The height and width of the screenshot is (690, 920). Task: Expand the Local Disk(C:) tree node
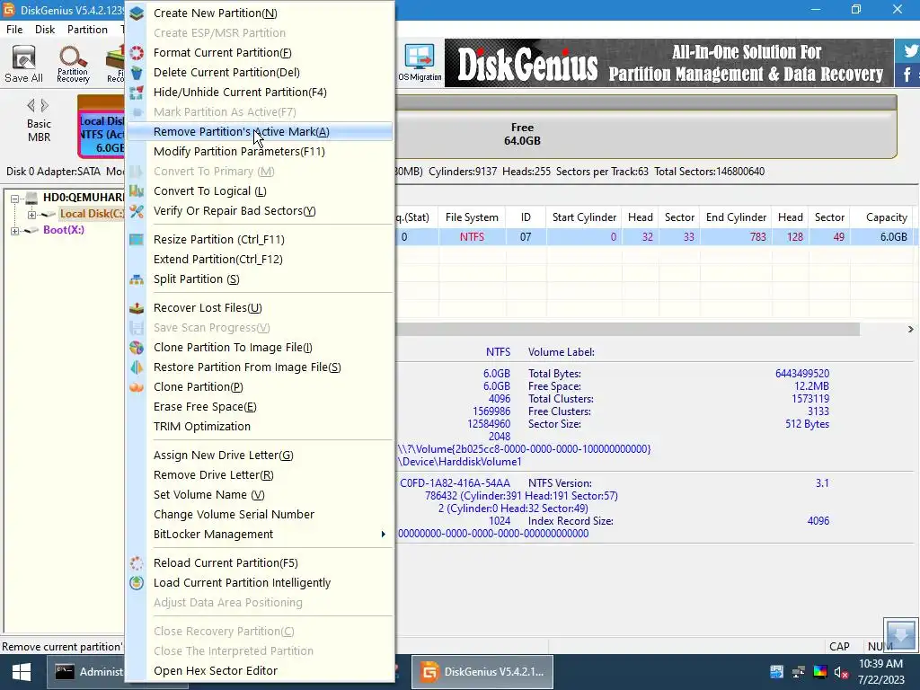[x=31, y=215]
